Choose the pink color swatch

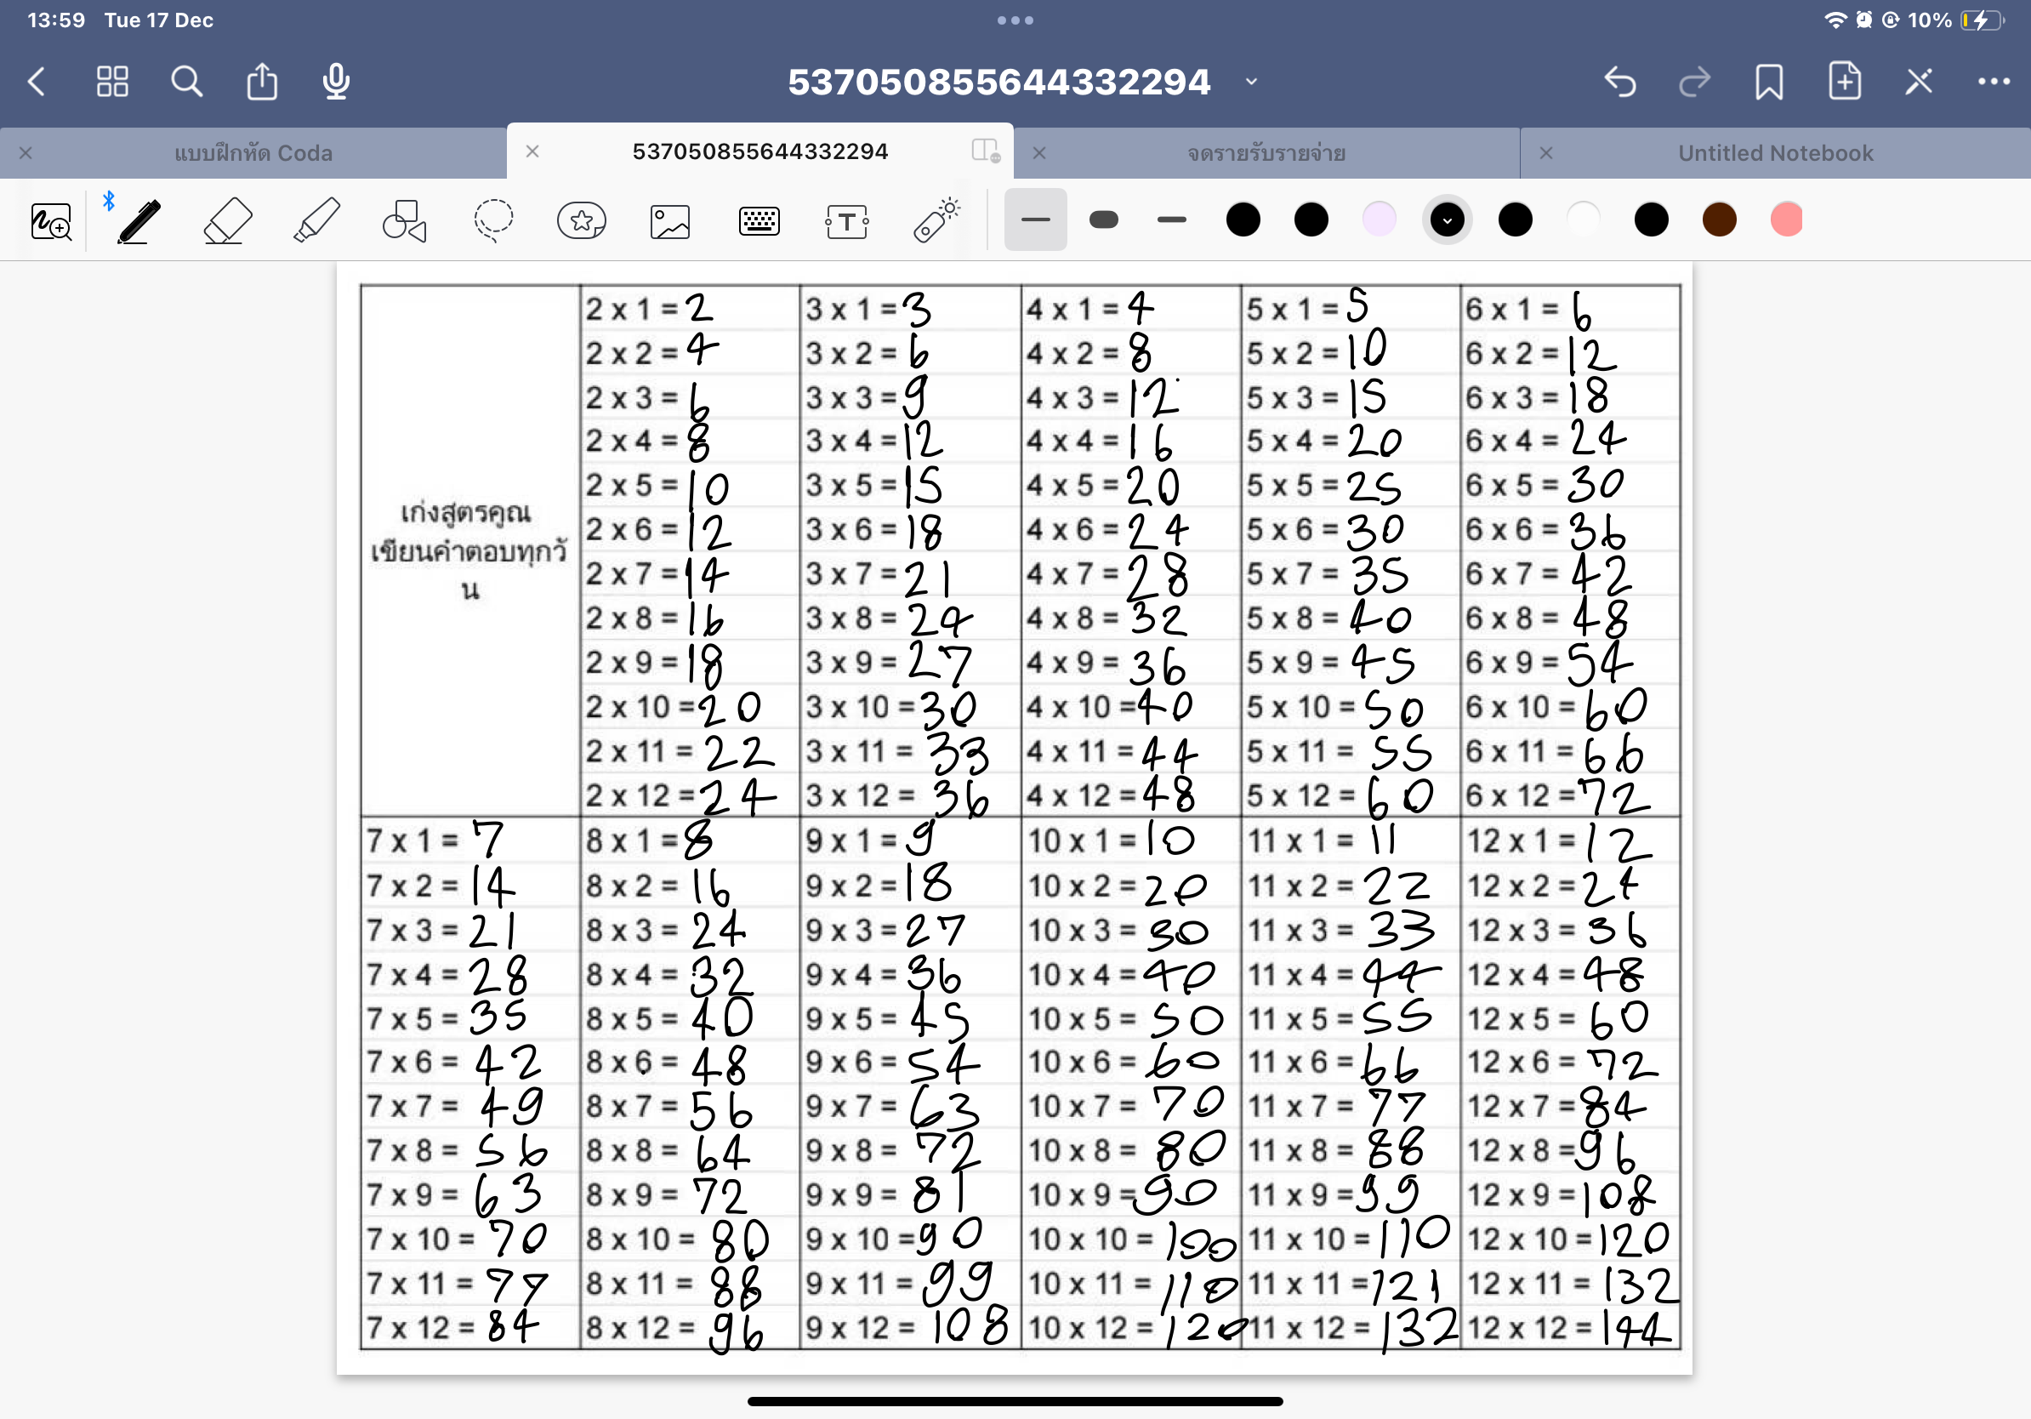coord(1786,219)
